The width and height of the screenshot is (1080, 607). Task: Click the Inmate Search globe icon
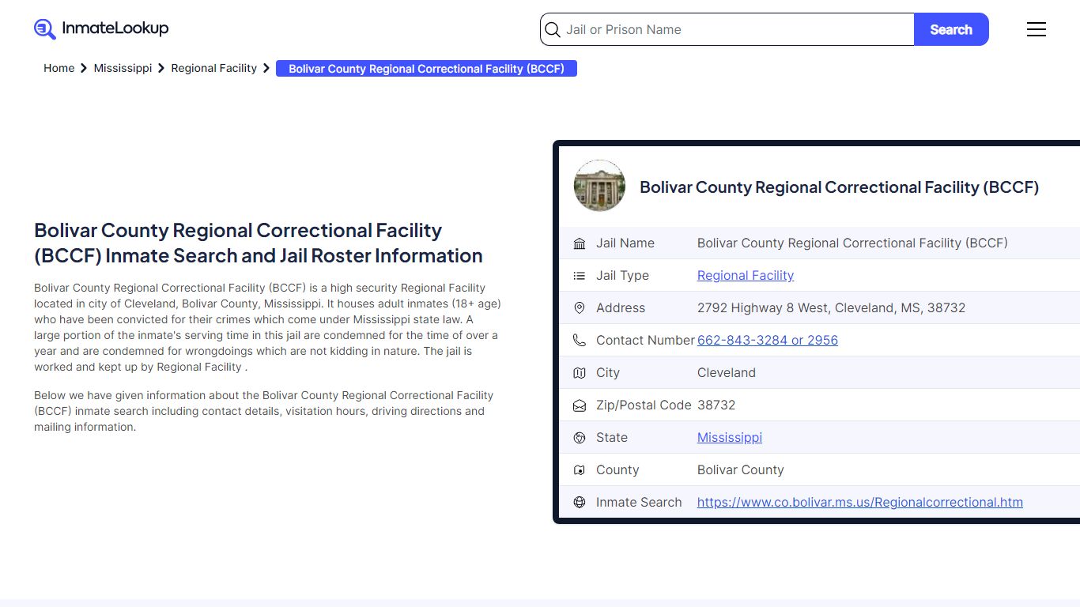(580, 503)
